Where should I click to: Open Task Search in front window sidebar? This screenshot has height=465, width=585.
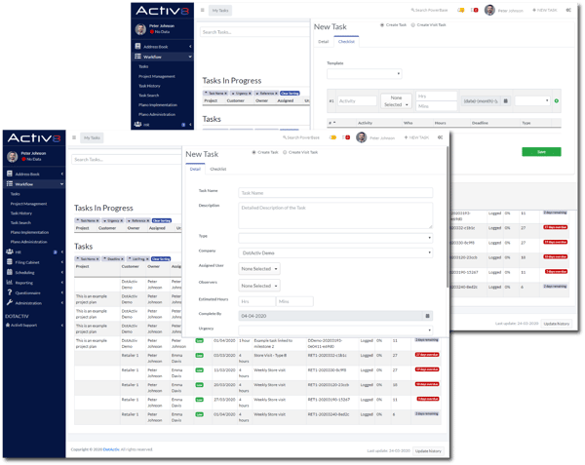pyautogui.click(x=20, y=222)
